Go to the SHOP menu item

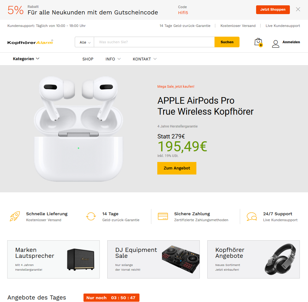(x=88, y=59)
